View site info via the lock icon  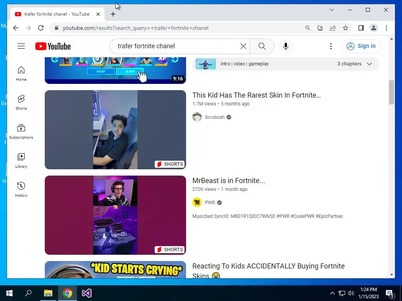57,28
